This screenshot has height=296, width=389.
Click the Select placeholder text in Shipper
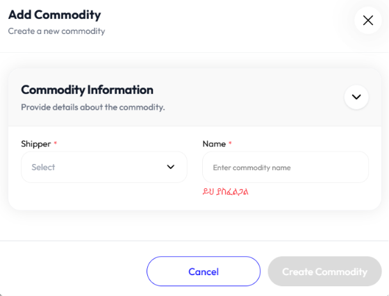(x=43, y=167)
